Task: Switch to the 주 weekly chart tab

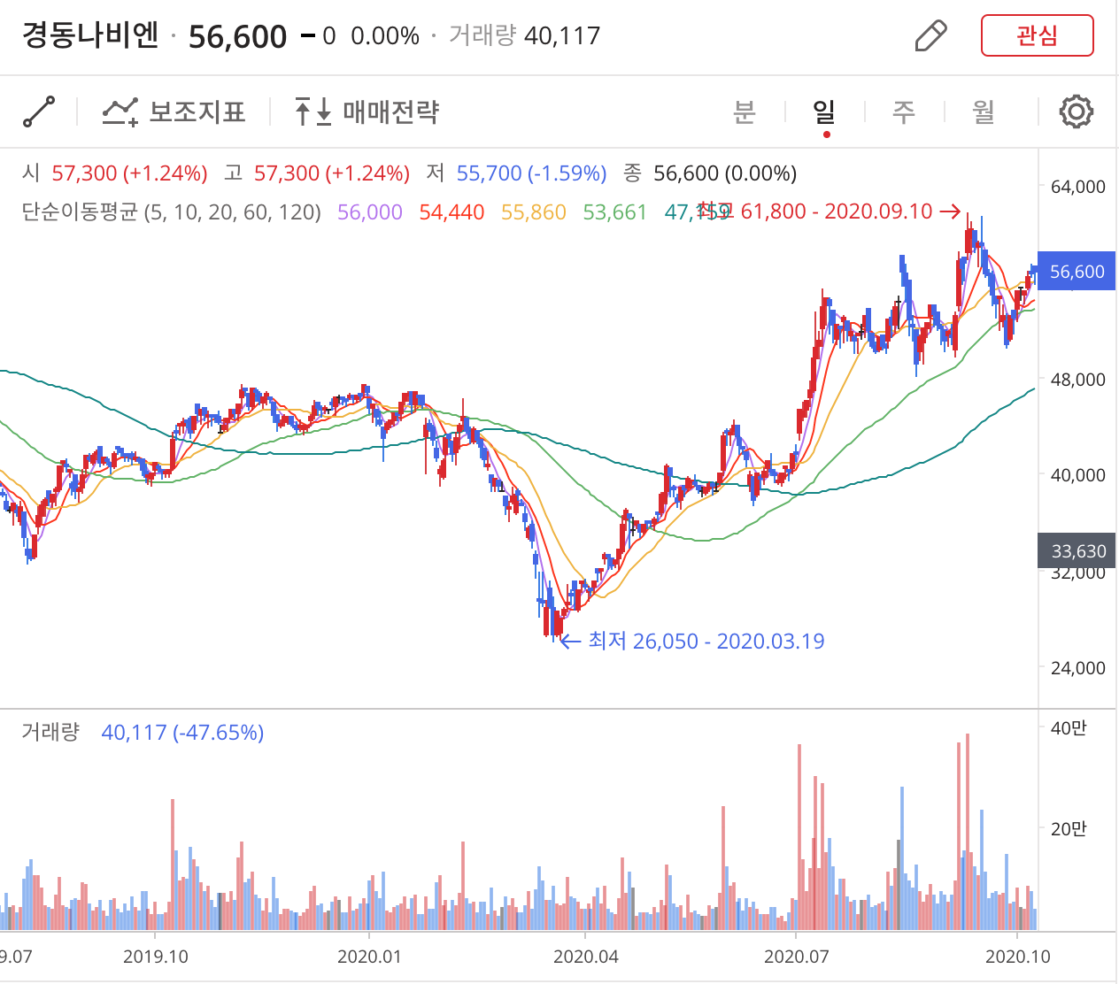Action: (x=904, y=112)
